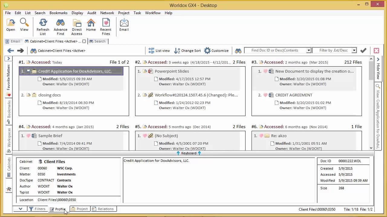Click heart icon next to CREDIT AGREEMENT

(265, 95)
